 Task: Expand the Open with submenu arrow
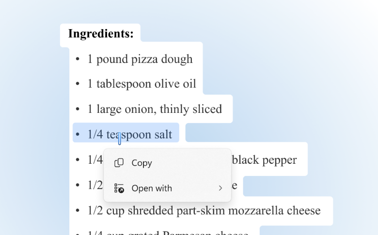click(220, 188)
